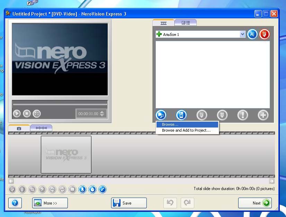Click the Undo arrow button
286x217 pixels.
[170, 202]
